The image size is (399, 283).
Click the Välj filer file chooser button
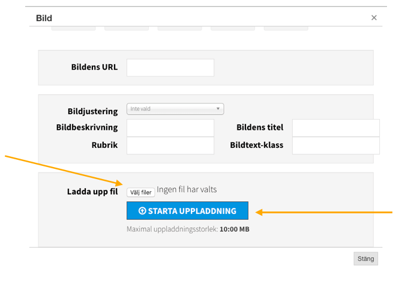tap(141, 192)
